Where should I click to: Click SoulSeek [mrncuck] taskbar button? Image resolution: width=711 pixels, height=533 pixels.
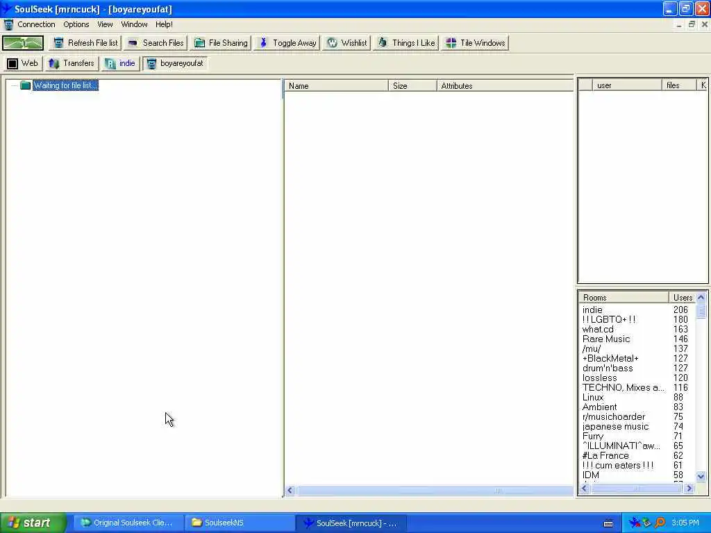pos(351,523)
